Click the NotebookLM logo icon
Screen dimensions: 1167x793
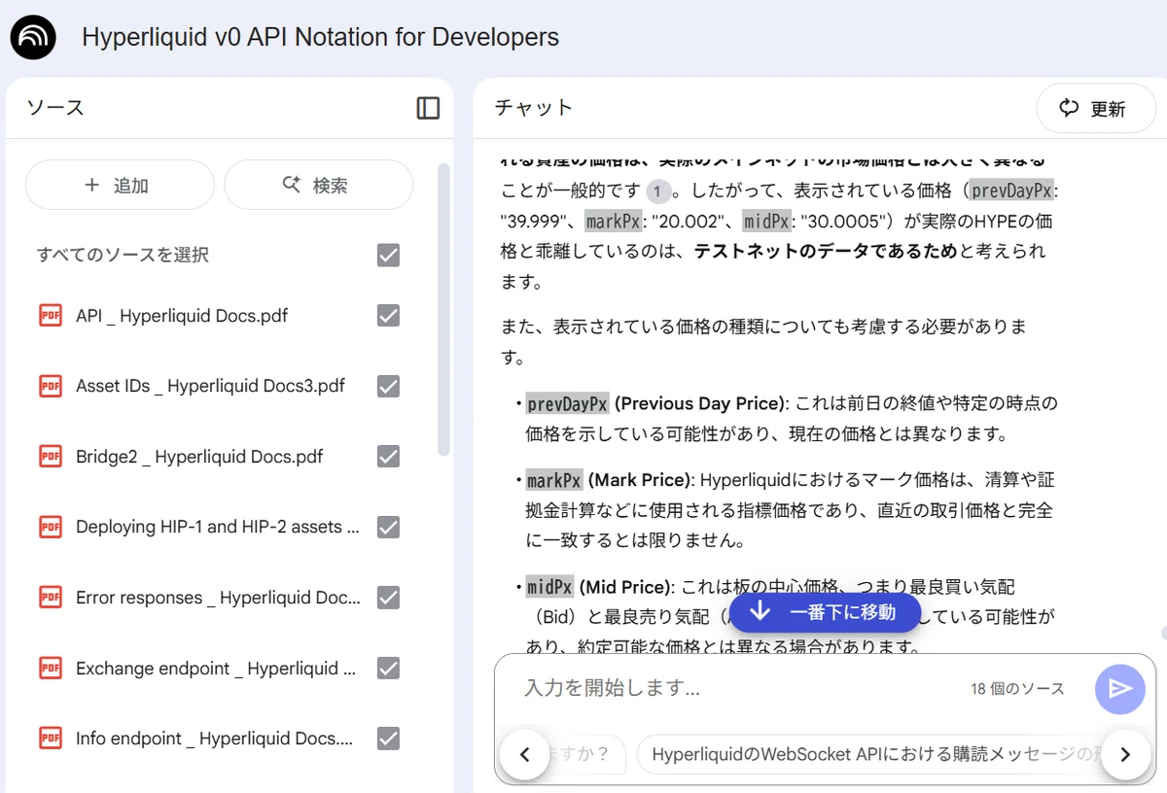click(x=33, y=37)
